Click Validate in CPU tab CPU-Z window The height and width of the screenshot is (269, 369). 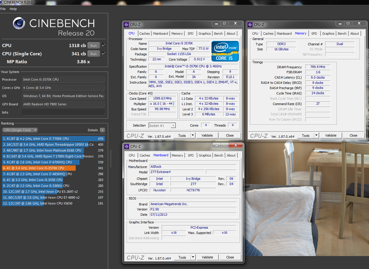tap(207, 135)
